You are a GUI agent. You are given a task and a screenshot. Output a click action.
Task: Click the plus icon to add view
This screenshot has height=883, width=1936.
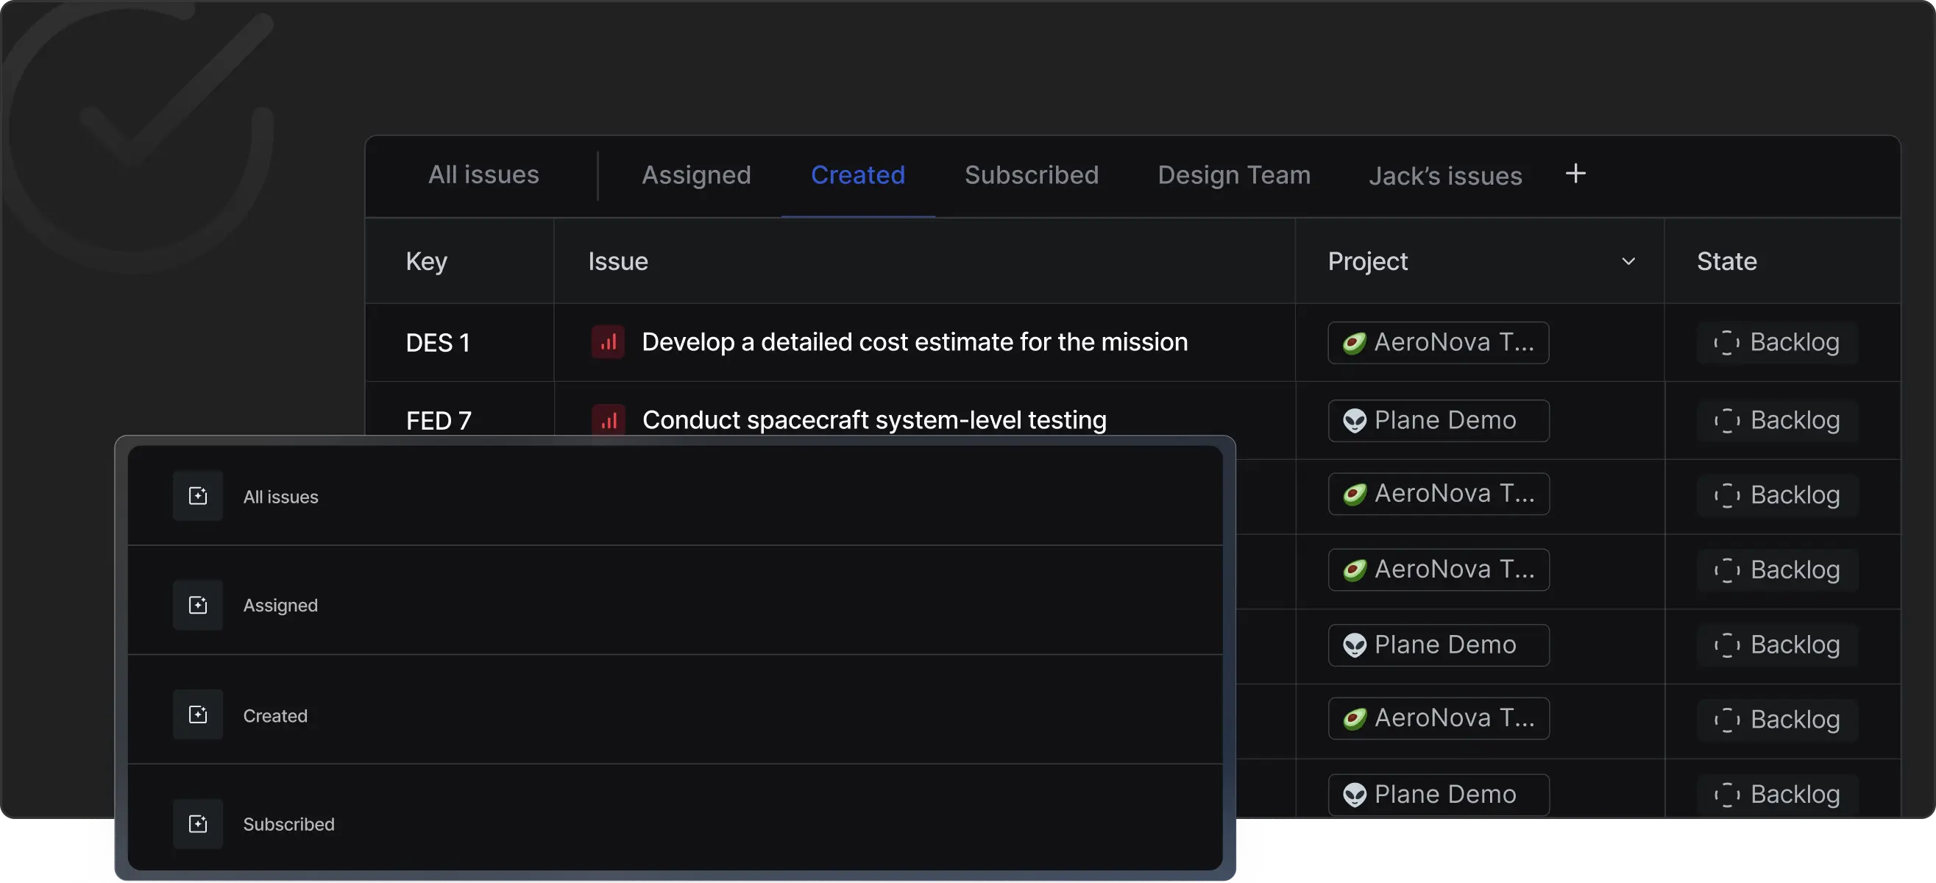pyautogui.click(x=1575, y=174)
